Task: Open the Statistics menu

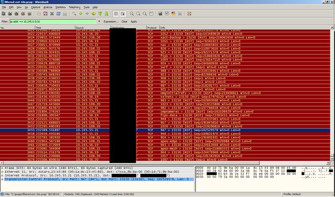Action: (60, 7)
